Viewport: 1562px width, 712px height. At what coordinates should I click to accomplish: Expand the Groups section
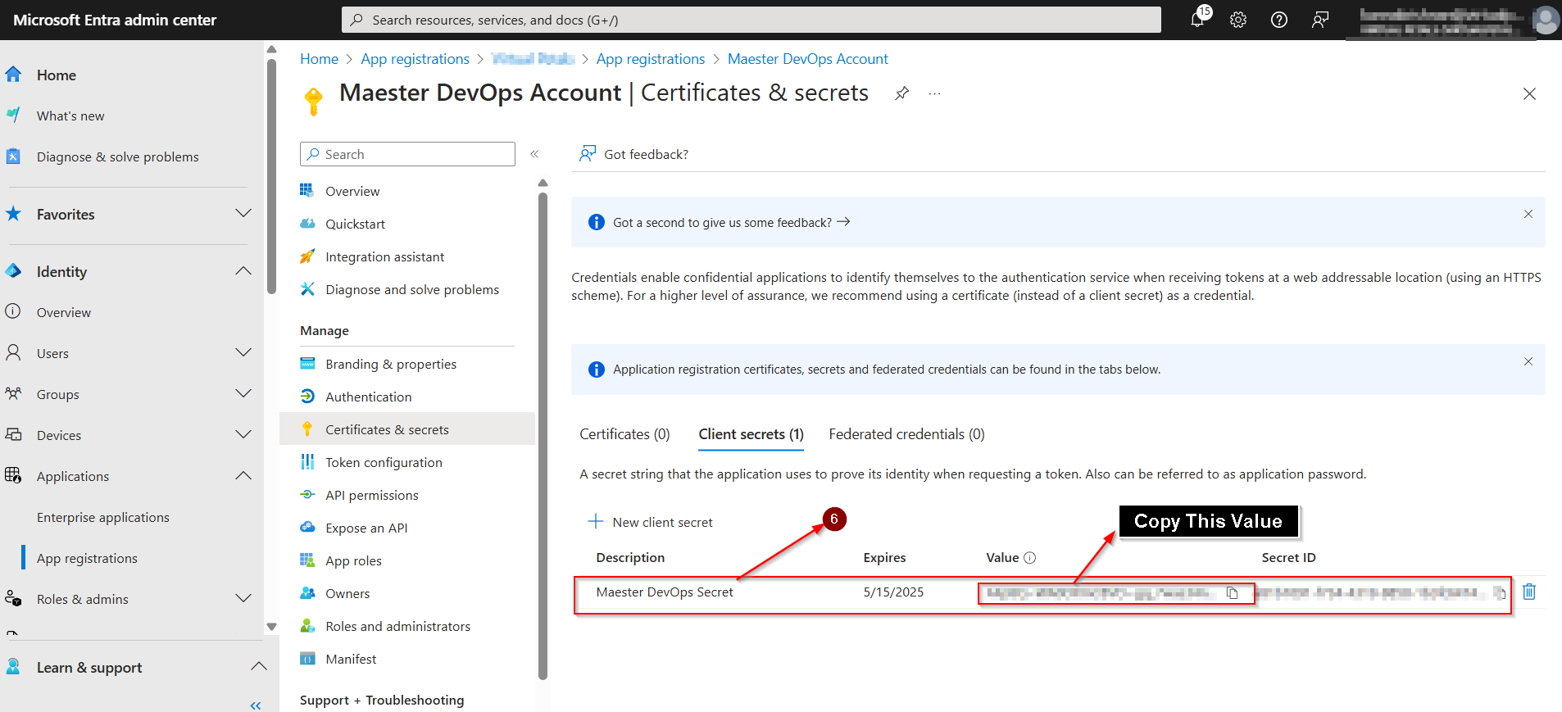pyautogui.click(x=243, y=394)
